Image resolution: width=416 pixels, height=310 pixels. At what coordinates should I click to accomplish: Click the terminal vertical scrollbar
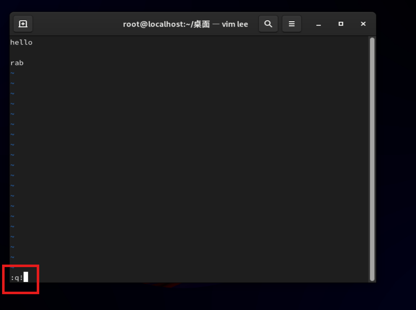pos(372,159)
